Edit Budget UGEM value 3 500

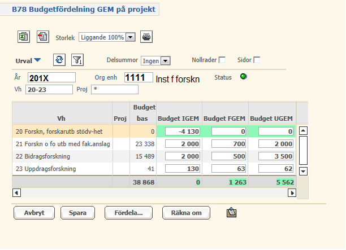(276, 156)
